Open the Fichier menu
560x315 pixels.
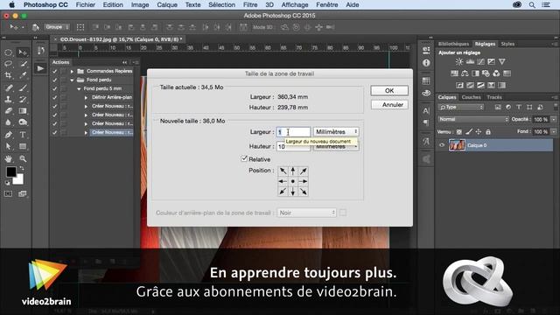coord(86,4)
